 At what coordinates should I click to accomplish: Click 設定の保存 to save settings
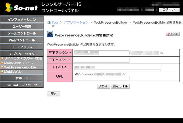(x=120, y=86)
